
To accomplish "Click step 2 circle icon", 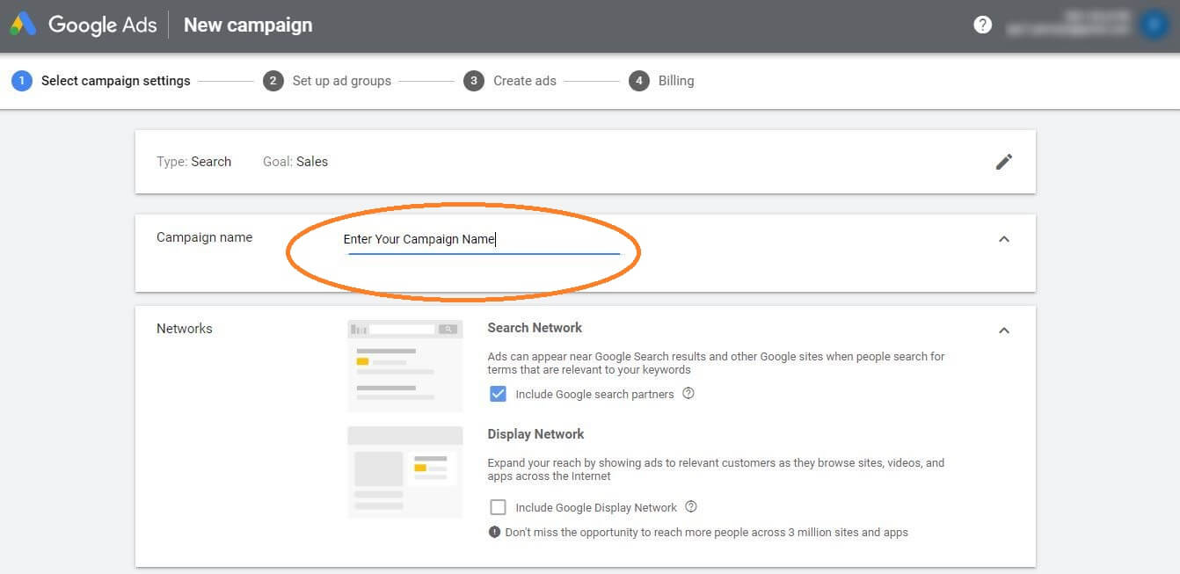I will tap(273, 81).
